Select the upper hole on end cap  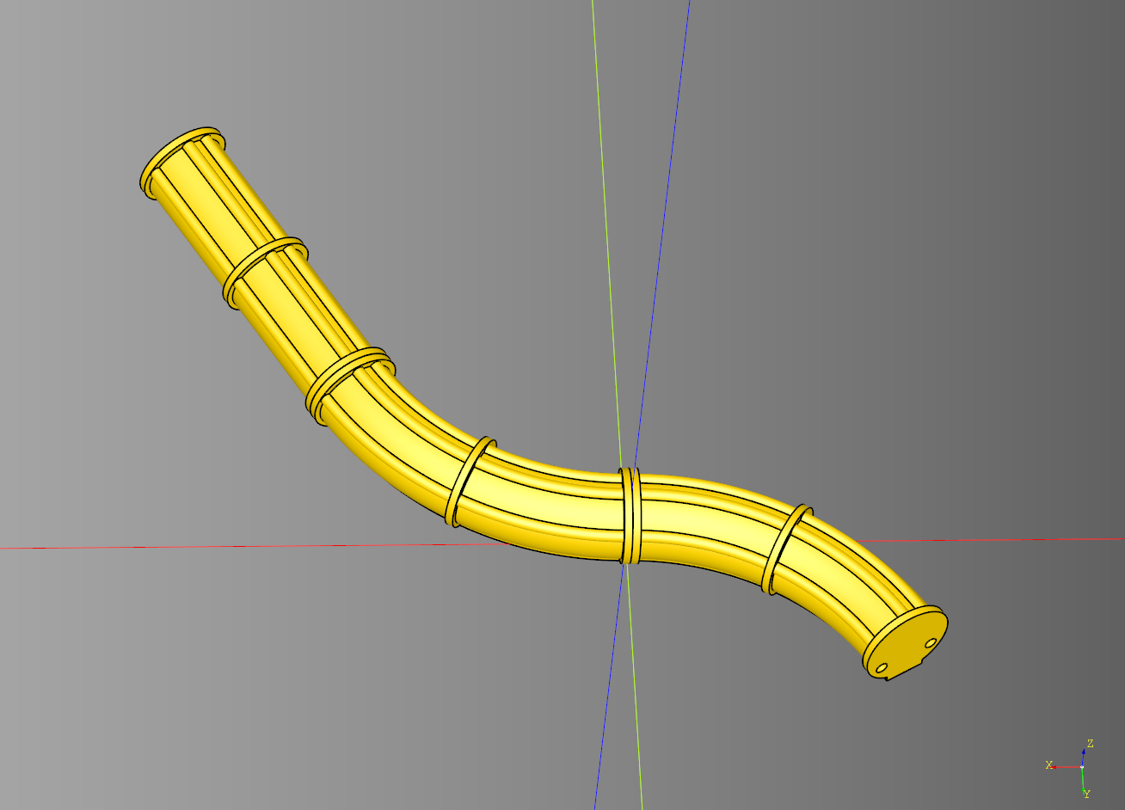931,642
